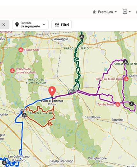Click the Ponte sul fiume Oglio marker

click(x=126, y=79)
